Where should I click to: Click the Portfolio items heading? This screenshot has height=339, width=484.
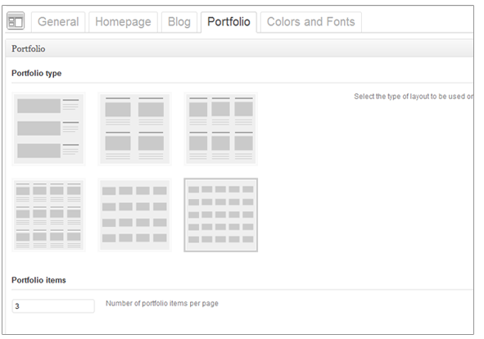pos(38,280)
